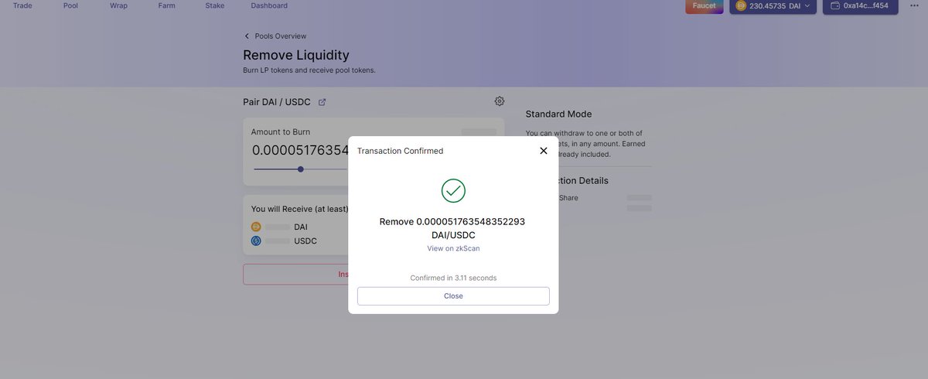
Task: Click the green confirmation checkmark icon
Action: (x=453, y=190)
